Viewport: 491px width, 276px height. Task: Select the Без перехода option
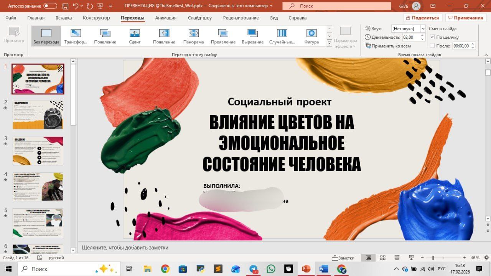(x=46, y=36)
